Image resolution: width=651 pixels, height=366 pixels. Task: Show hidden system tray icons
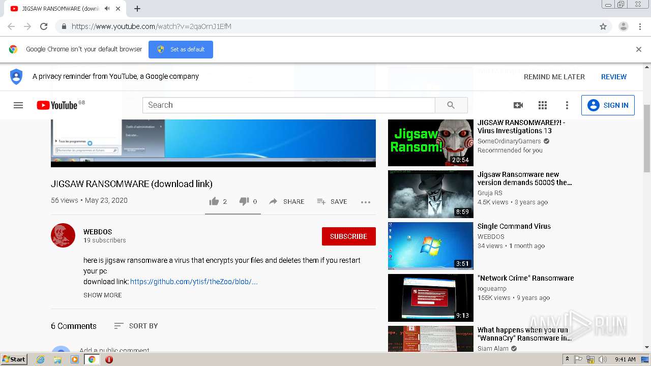click(x=568, y=359)
